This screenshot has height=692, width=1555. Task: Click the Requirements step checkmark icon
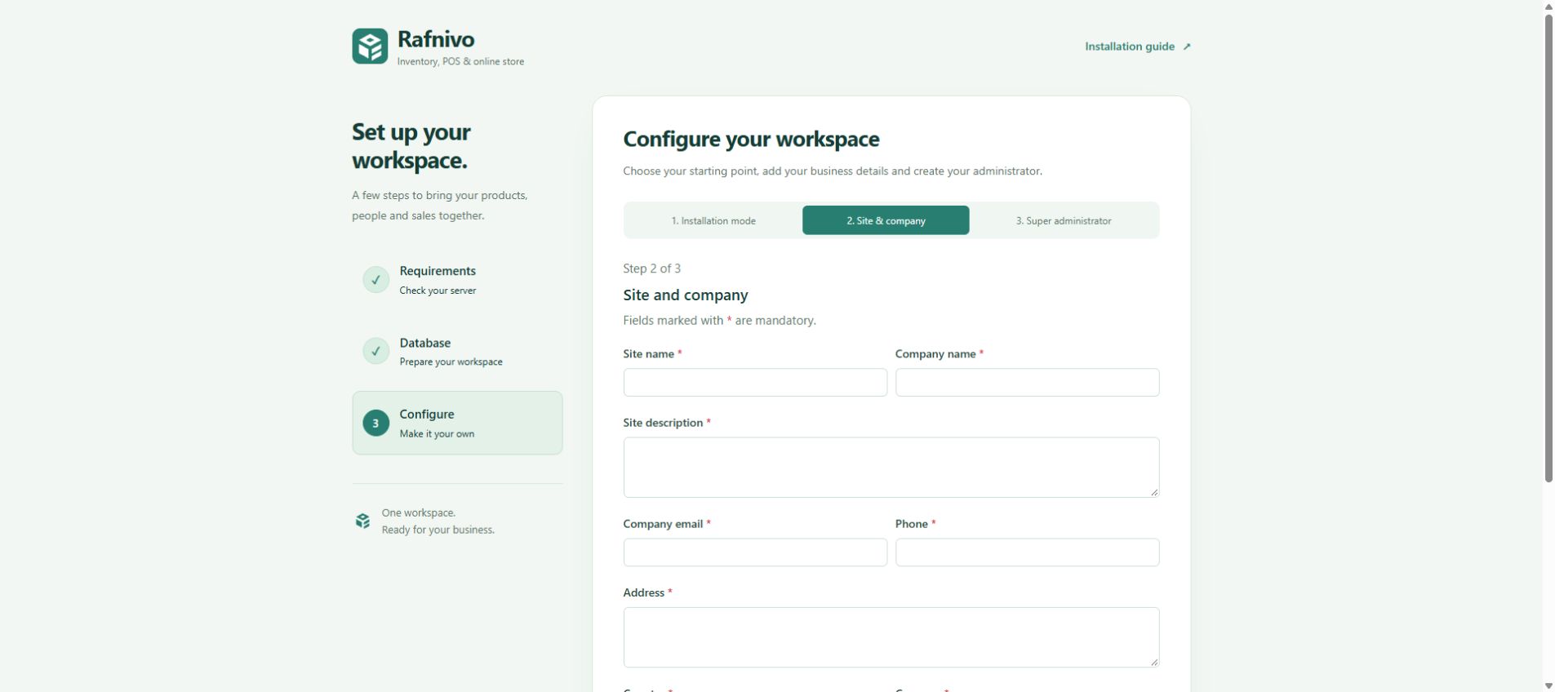[x=375, y=280]
